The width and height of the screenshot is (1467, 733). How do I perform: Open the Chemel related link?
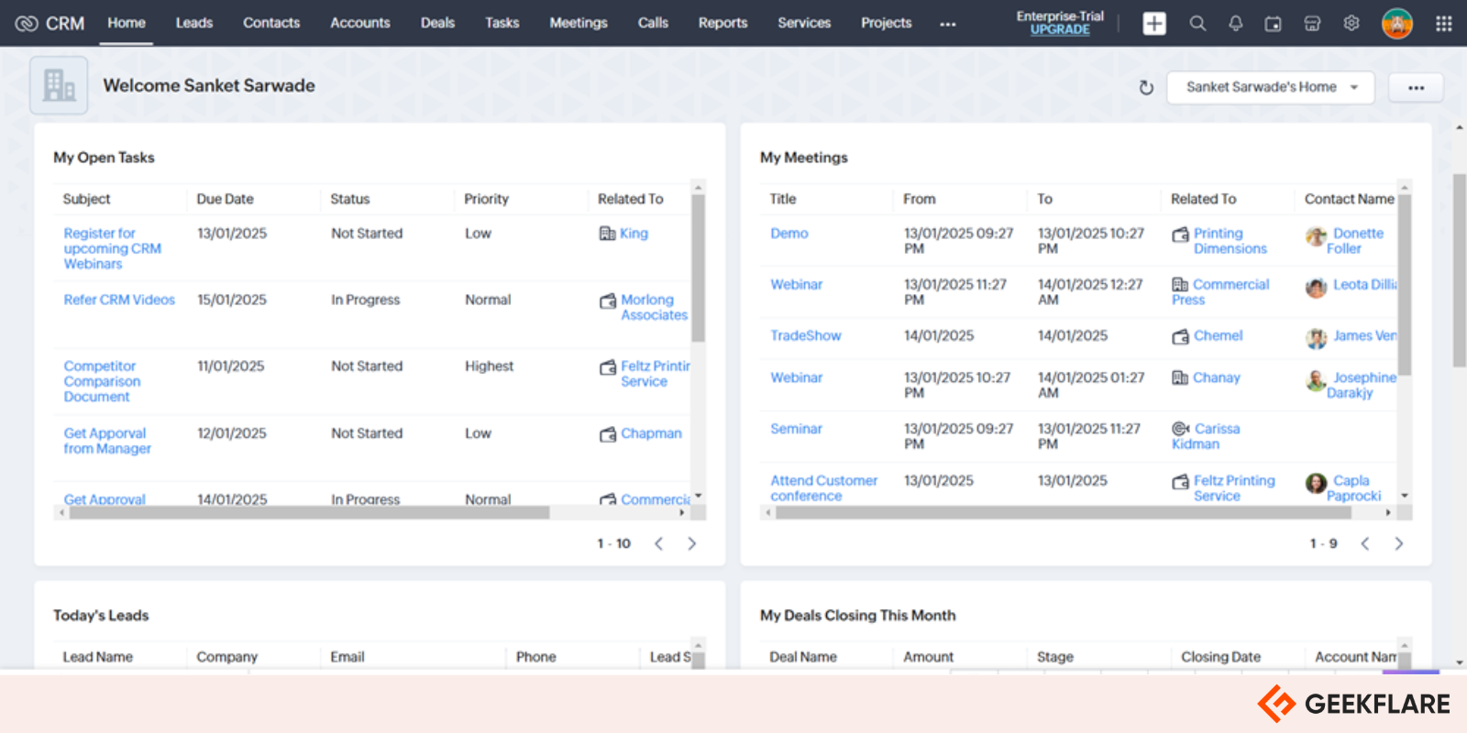click(1218, 335)
